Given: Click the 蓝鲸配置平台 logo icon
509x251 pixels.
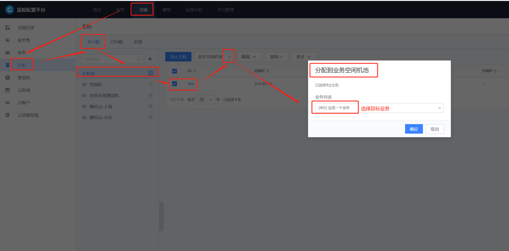Looking at the screenshot, I should [x=9, y=10].
